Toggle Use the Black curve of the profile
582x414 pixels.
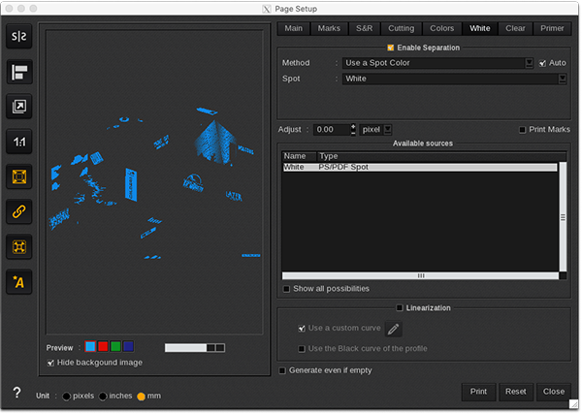click(x=302, y=349)
